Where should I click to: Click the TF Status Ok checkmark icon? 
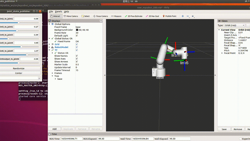(x=56, y=53)
